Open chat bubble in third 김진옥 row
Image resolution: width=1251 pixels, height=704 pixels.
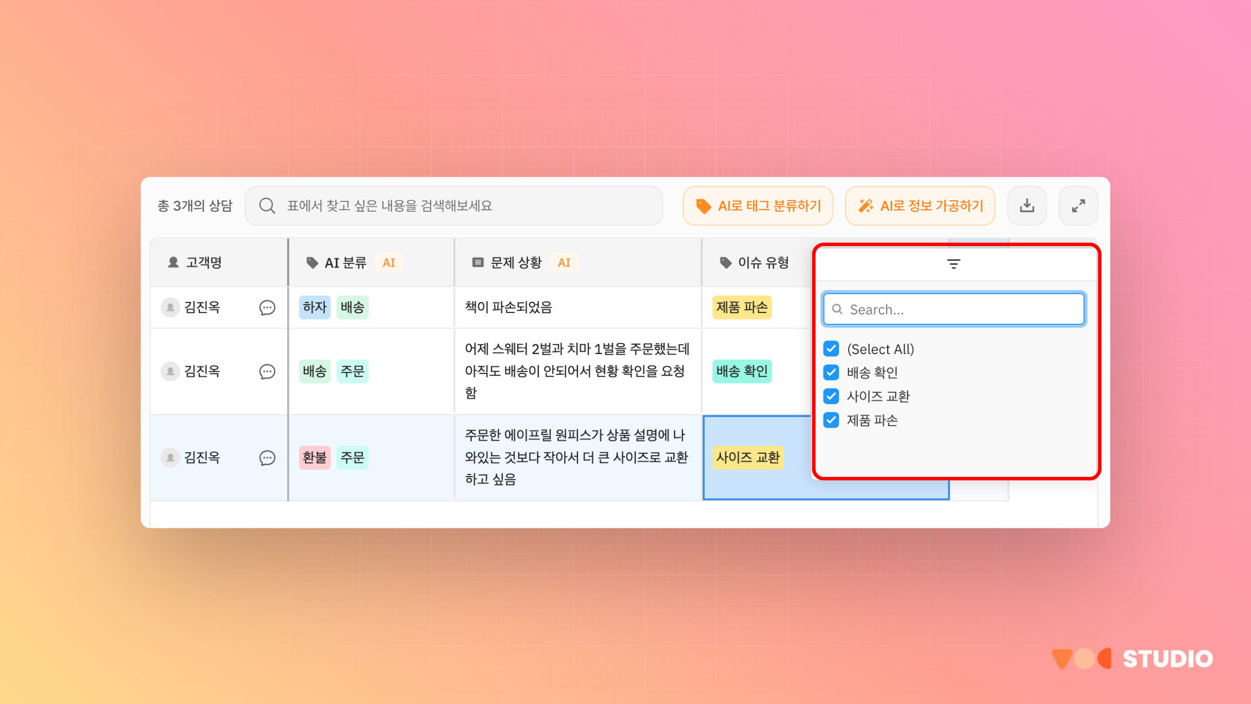point(267,458)
